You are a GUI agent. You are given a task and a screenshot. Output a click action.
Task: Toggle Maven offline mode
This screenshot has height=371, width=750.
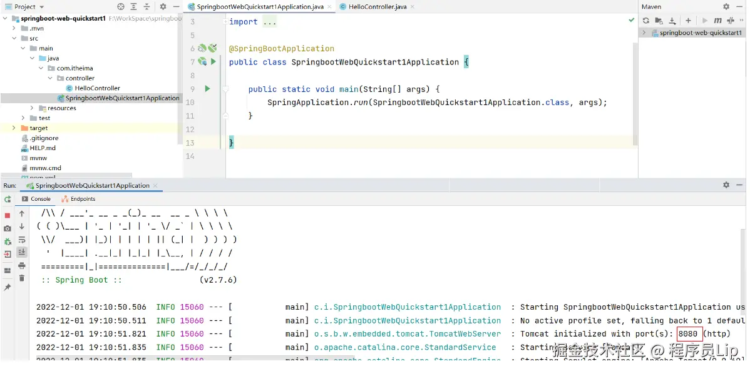coord(731,21)
